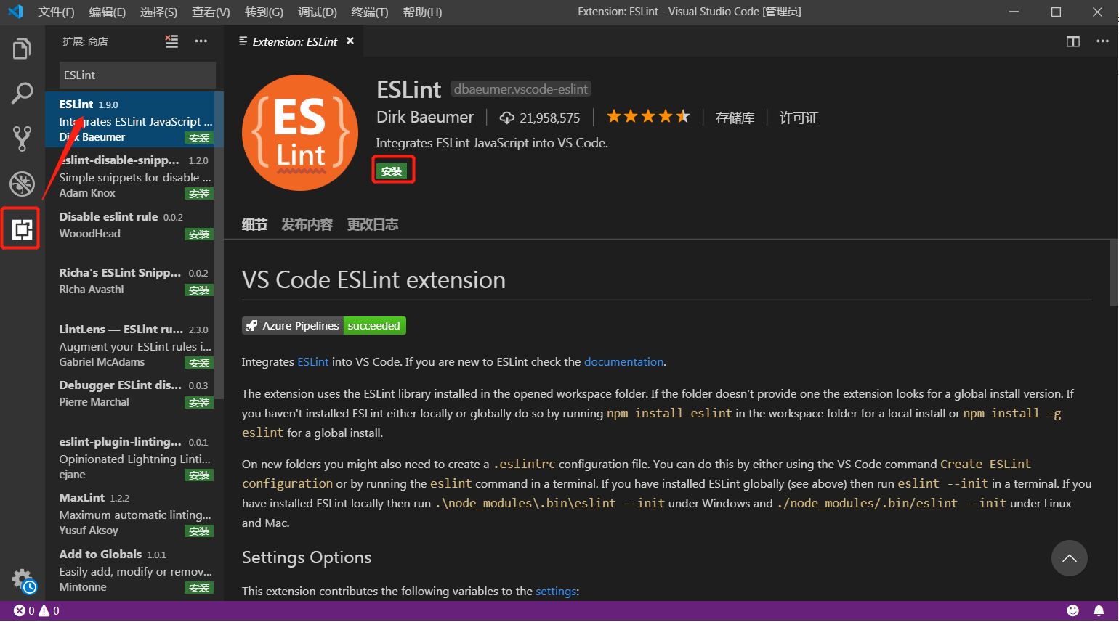Open the ESLint hyperlink in description

(x=313, y=361)
